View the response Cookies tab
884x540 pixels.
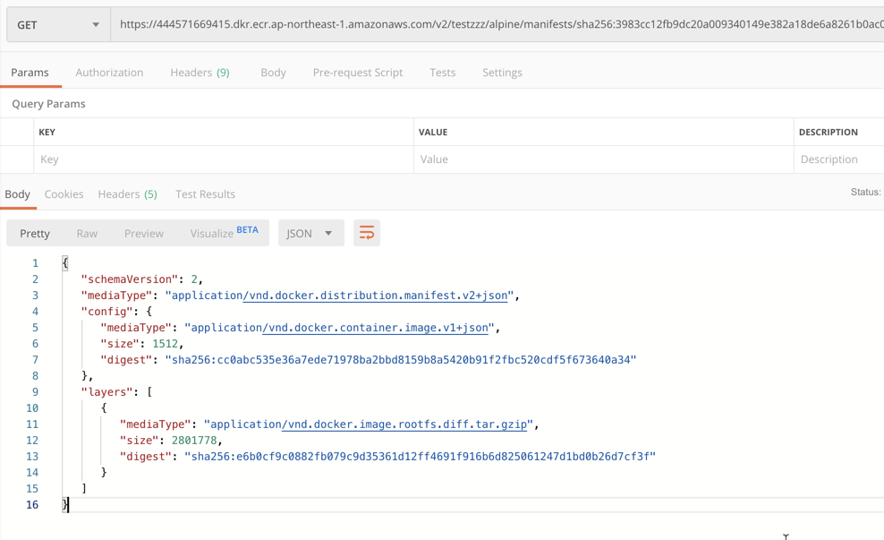tap(64, 193)
